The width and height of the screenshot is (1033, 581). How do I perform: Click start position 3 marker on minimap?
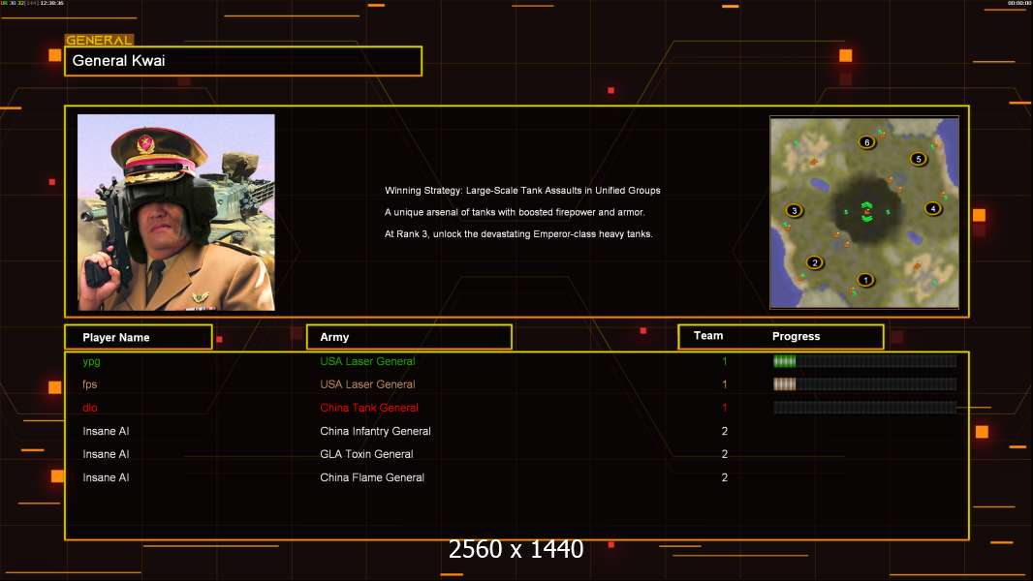click(795, 210)
